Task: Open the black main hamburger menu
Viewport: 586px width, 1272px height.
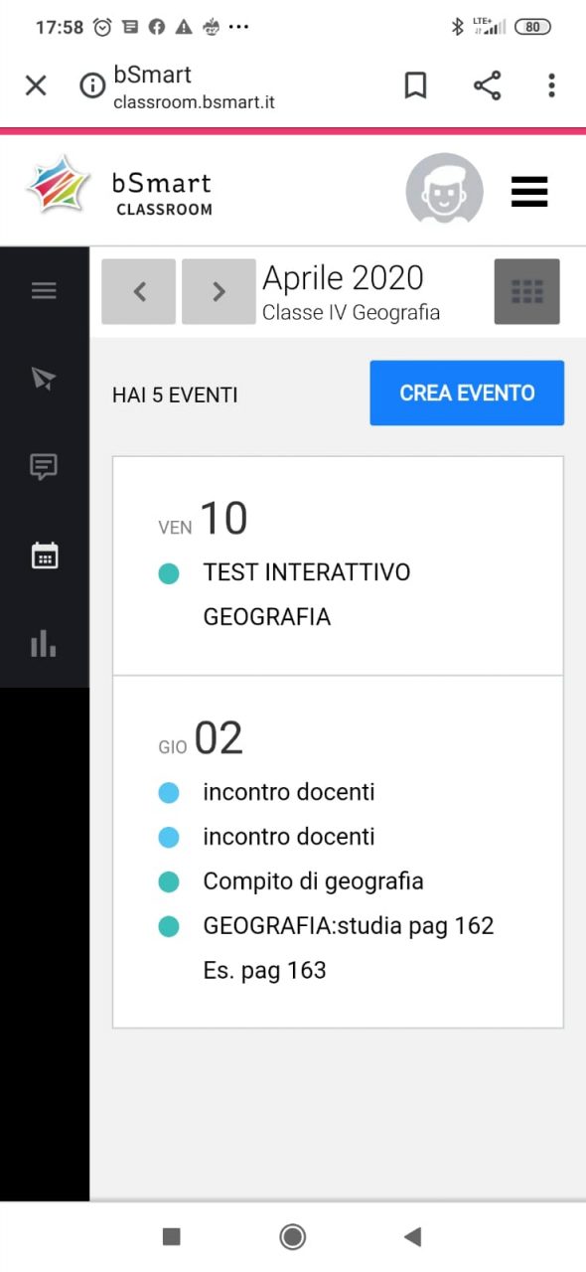Action: tap(529, 191)
